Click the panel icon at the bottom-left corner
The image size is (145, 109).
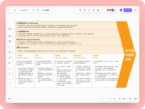[x=10, y=99]
